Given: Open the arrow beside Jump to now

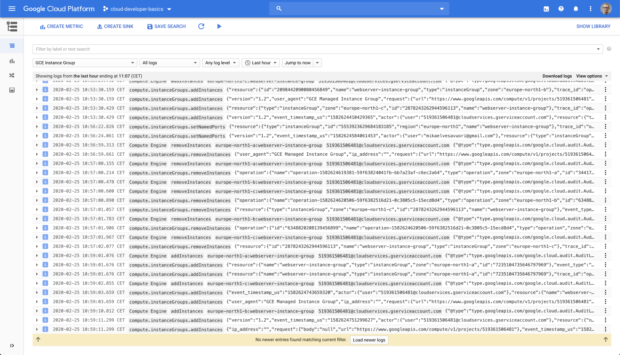Looking at the screenshot, I should point(318,63).
